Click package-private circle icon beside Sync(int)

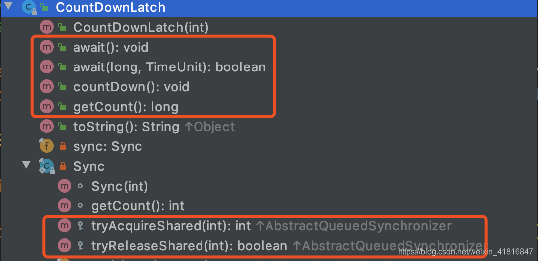click(80, 186)
